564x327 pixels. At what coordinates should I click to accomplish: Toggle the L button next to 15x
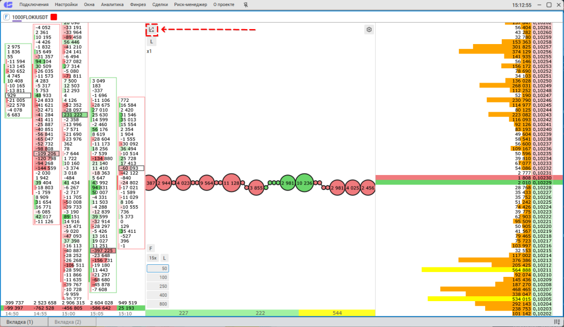[164, 258]
